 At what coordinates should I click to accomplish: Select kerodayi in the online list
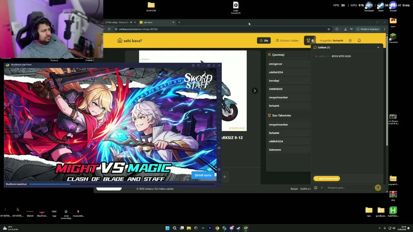coord(274,81)
